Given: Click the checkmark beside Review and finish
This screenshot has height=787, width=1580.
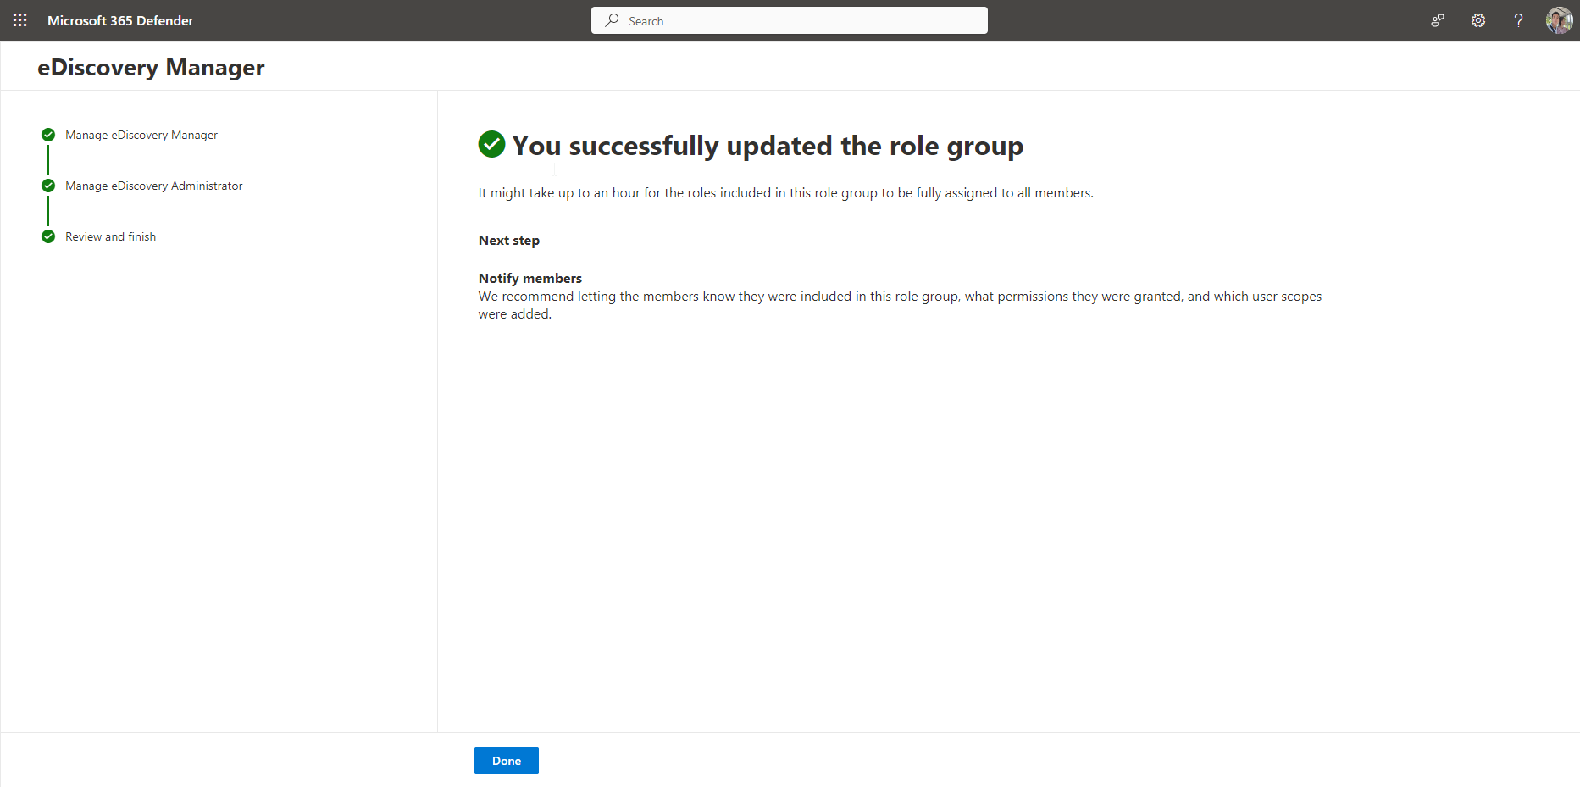Looking at the screenshot, I should tap(48, 236).
